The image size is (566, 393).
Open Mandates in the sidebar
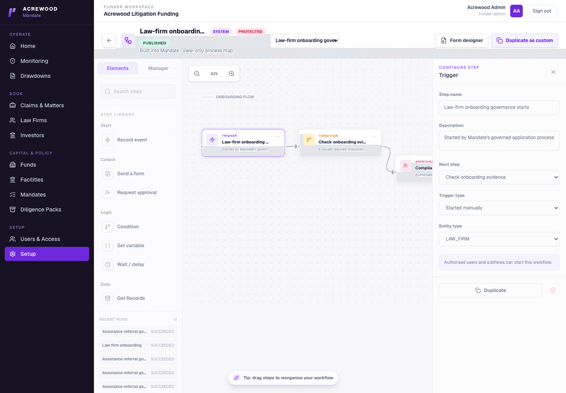47,195
